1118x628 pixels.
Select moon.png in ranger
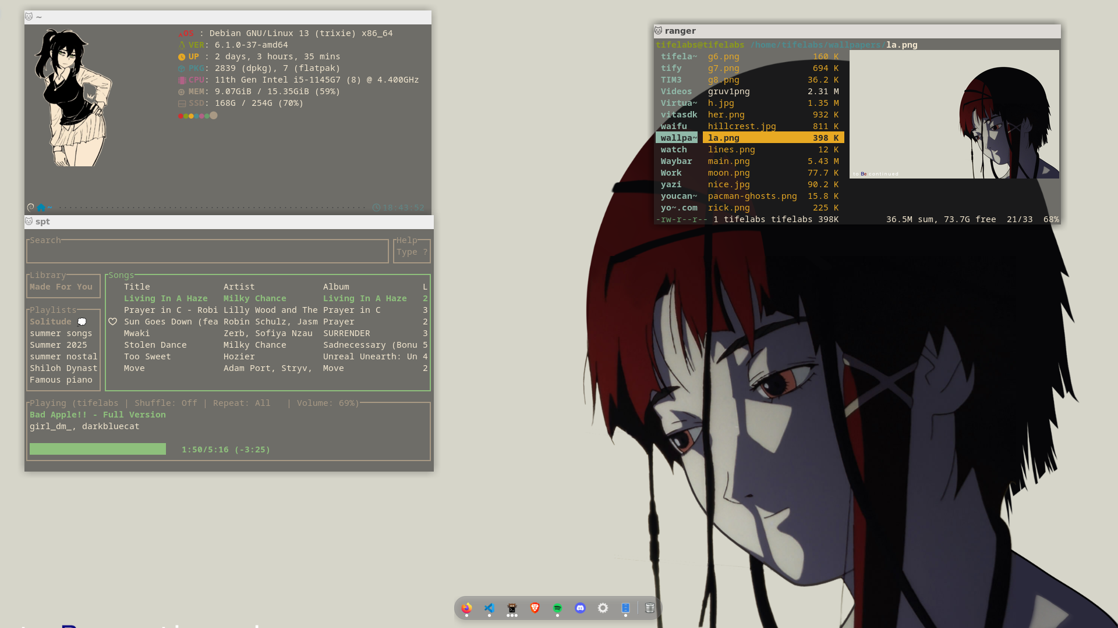pos(773,173)
